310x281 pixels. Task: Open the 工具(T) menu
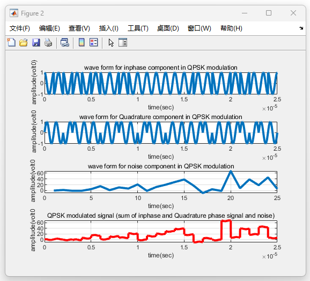pos(138,28)
